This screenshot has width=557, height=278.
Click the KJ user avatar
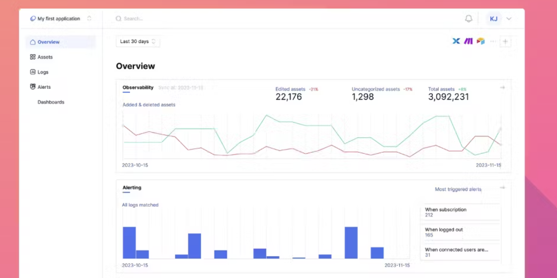point(494,19)
